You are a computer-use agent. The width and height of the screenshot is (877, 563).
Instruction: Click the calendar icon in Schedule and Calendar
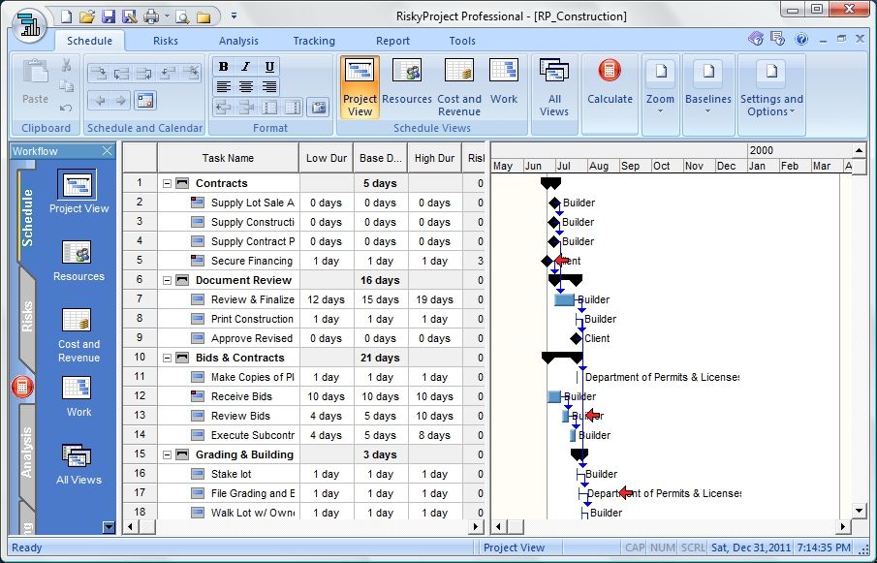[145, 101]
